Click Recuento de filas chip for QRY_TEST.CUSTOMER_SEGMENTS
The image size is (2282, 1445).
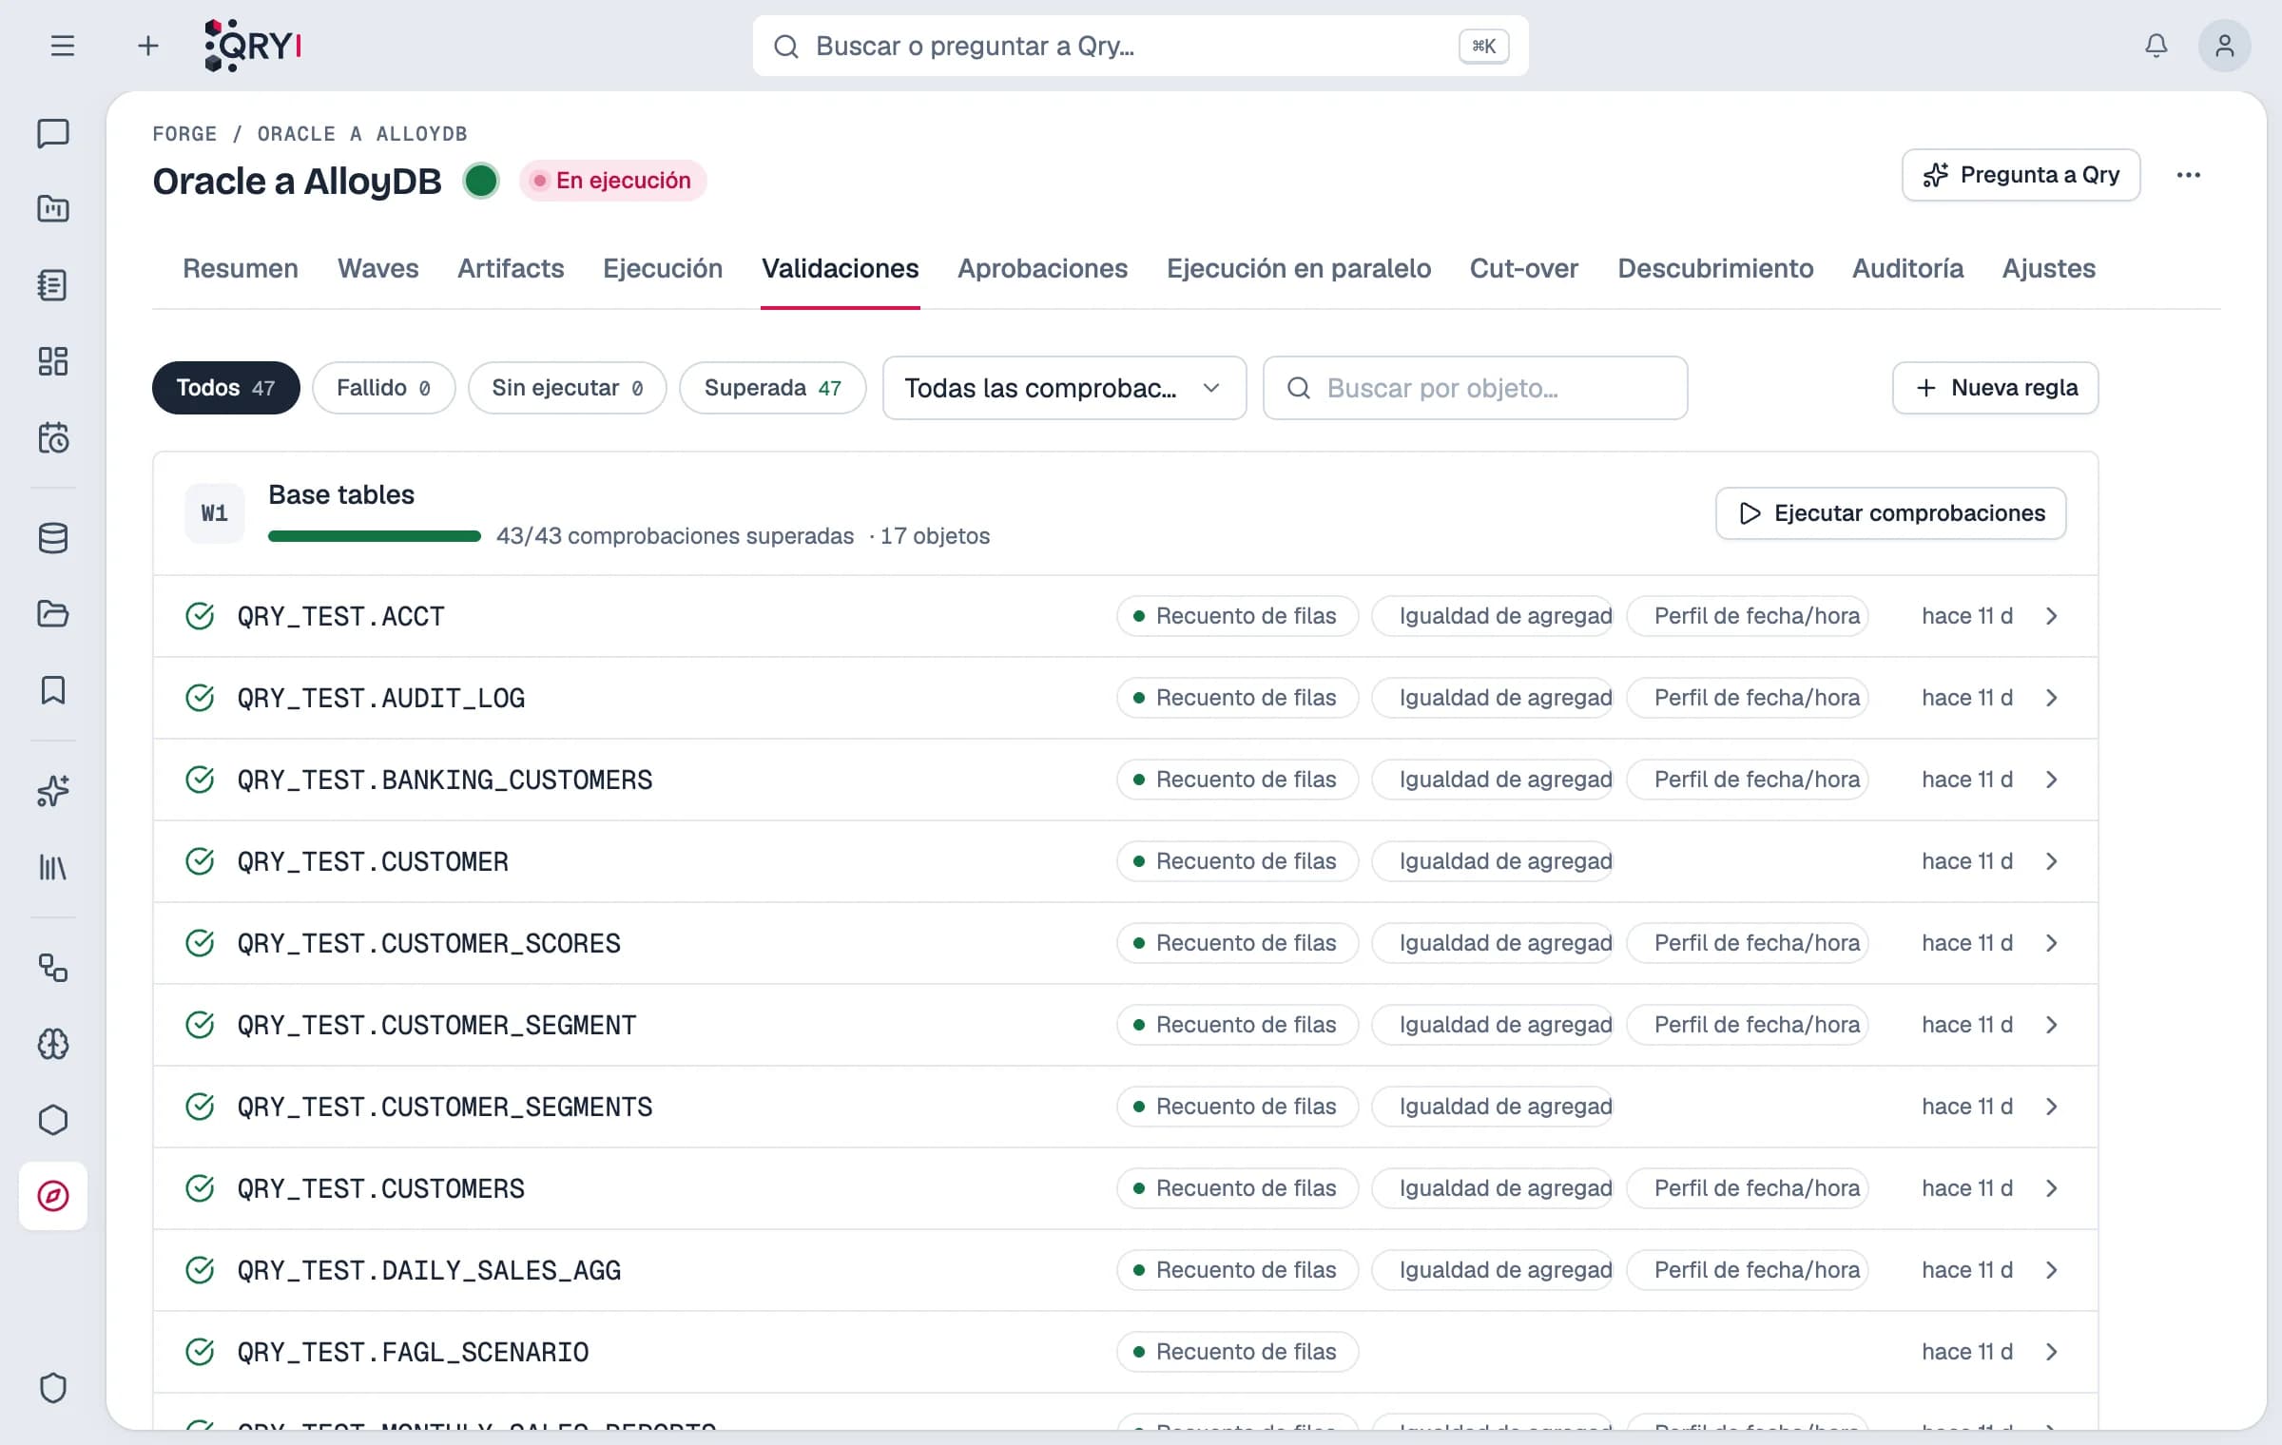tap(1237, 1107)
